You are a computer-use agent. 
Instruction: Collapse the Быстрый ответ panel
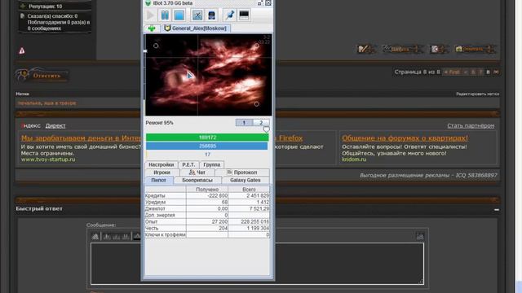(x=497, y=210)
